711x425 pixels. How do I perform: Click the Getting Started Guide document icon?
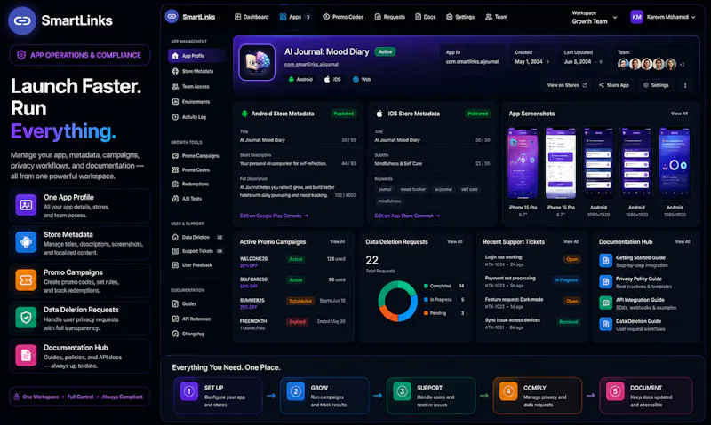[x=606, y=260]
